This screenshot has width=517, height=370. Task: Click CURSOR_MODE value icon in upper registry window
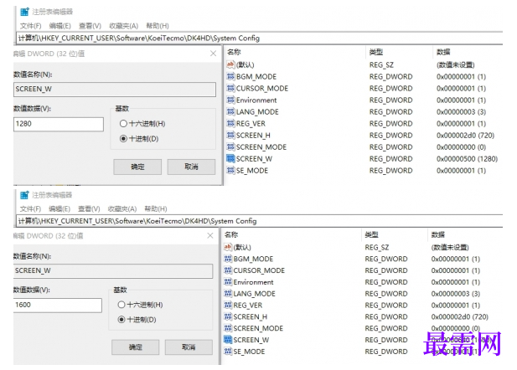pyautogui.click(x=230, y=88)
